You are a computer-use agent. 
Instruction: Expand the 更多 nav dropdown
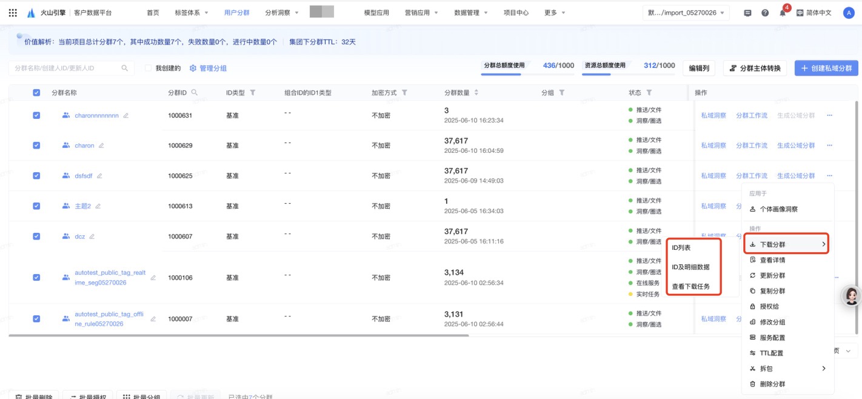click(x=555, y=13)
